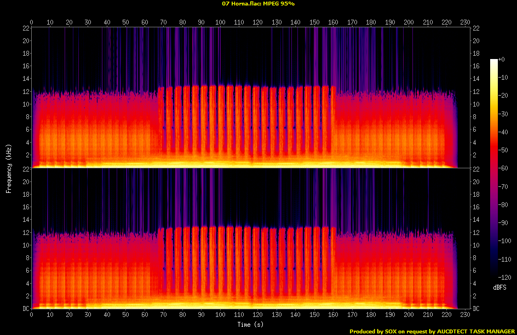Image resolution: width=517 pixels, height=335 pixels.
Task: Click the 100 tick on the top time axis
Action: click(220, 22)
